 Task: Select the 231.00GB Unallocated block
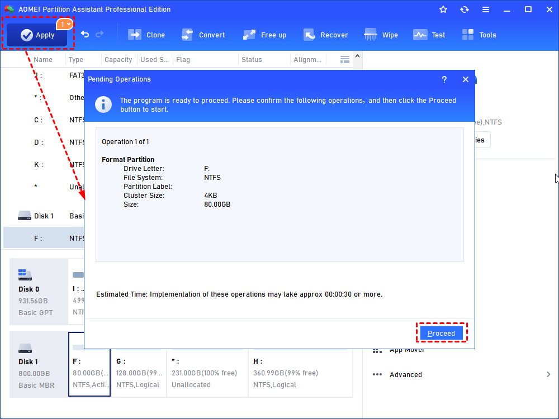(x=207, y=373)
